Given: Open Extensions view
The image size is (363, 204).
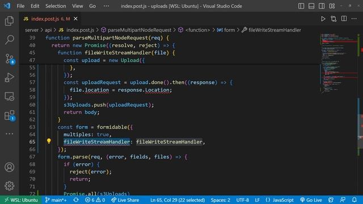Looking at the screenshot, I should click(x=10, y=115).
